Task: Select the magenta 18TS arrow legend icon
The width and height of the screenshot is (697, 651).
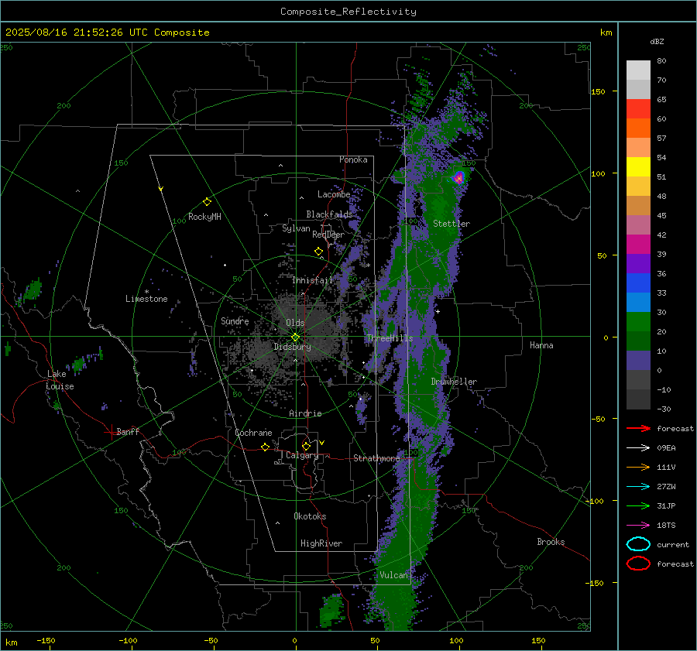Action: click(638, 526)
